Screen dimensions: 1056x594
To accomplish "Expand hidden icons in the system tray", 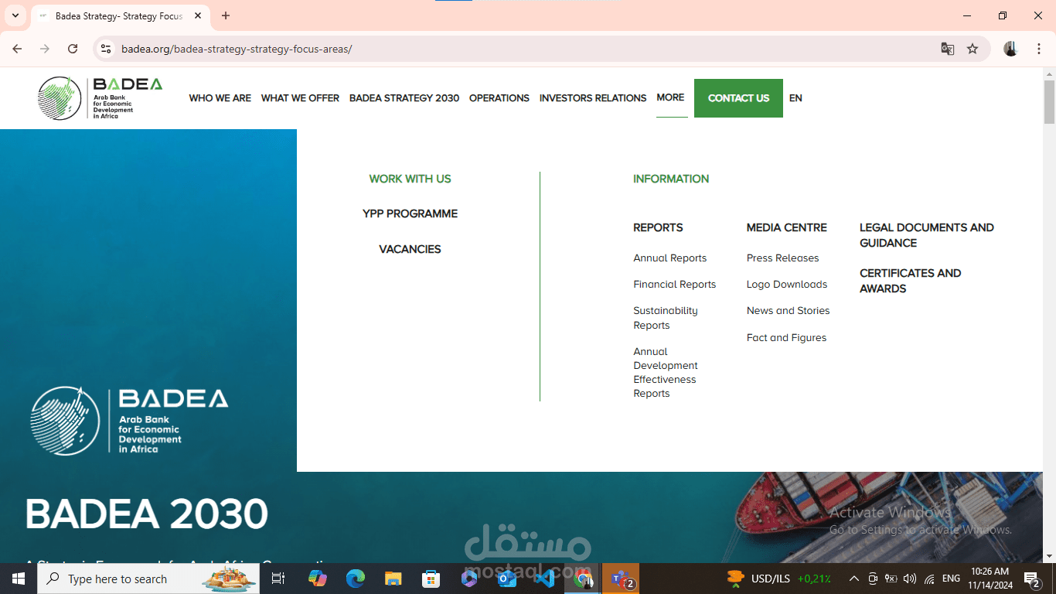I will (x=853, y=579).
